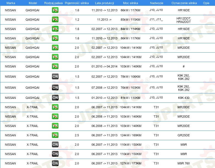Click the 01.2010 -> 04.2014 production years cell
The width and height of the screenshot is (215, 168).
tap(104, 66)
